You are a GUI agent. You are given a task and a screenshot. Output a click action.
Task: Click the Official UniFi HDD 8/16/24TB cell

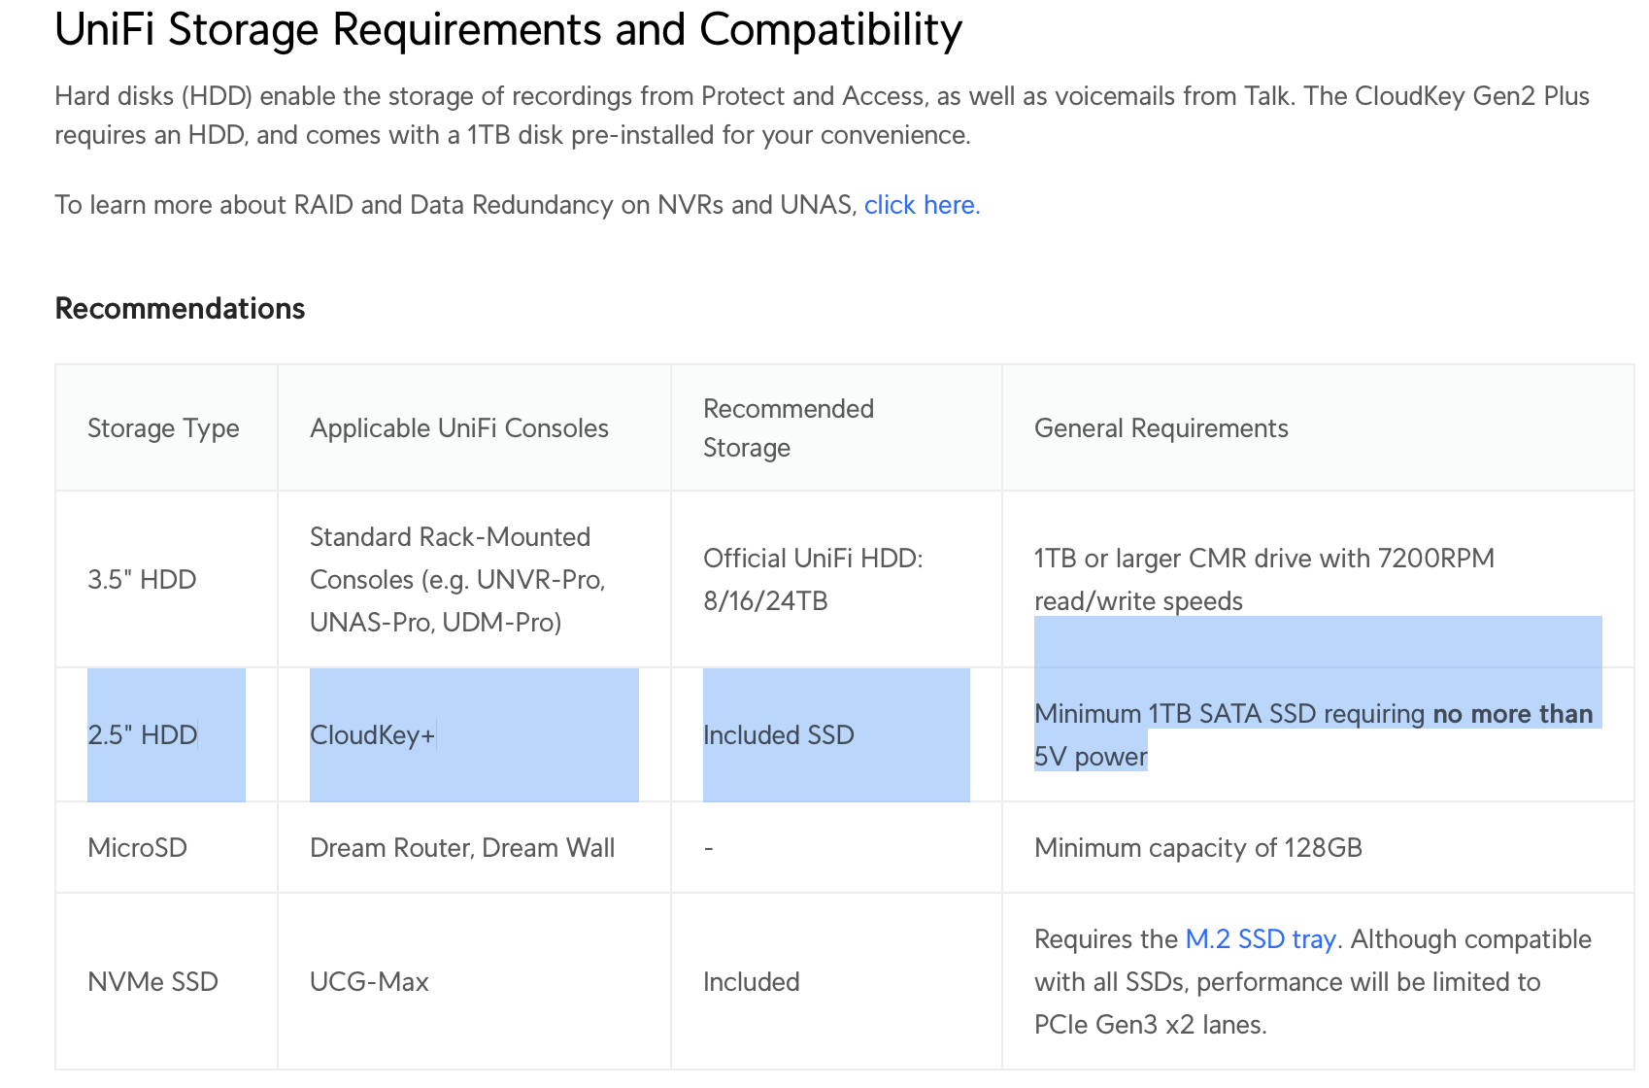click(812, 580)
